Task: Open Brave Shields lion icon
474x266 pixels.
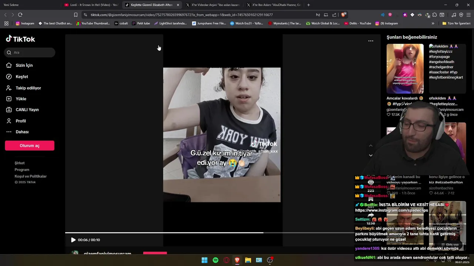Action: coord(344,15)
